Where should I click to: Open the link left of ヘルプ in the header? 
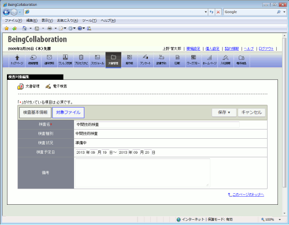coord(232,49)
